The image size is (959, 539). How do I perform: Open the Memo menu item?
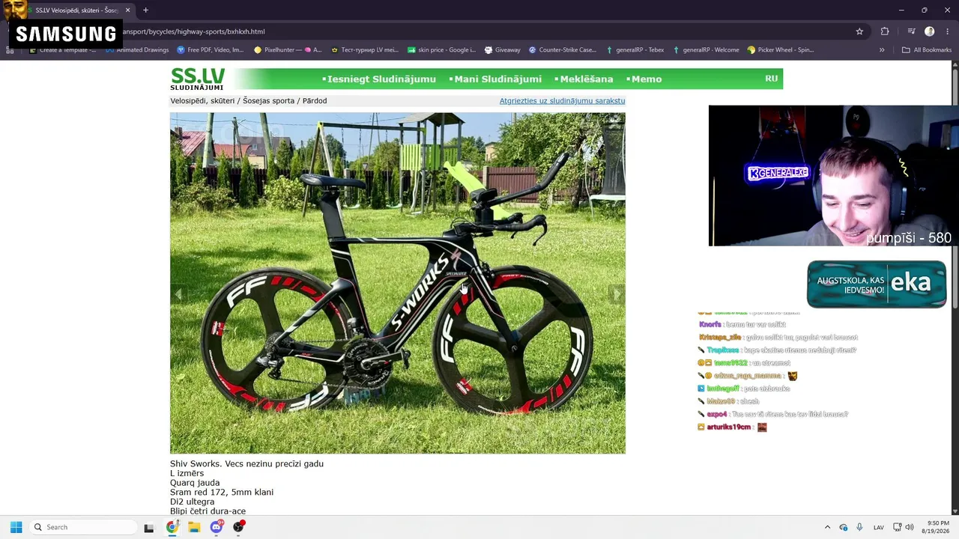[x=644, y=79]
